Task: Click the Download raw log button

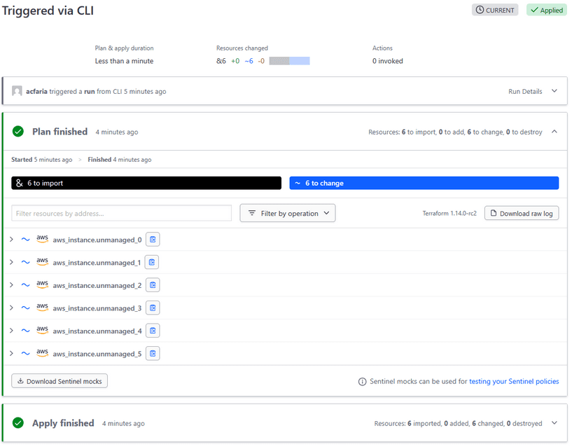Action: pos(521,213)
